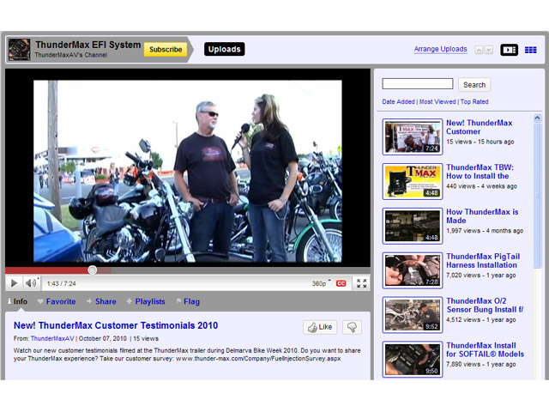Open the ThunderMaxAV uploader link

[52, 338]
